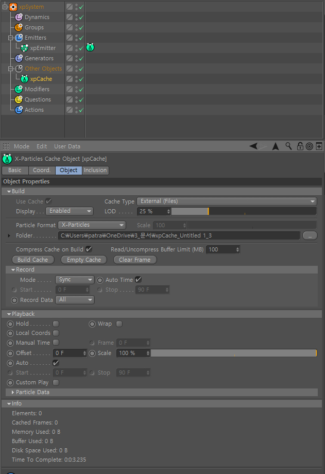Open the User Data menu

click(67, 146)
